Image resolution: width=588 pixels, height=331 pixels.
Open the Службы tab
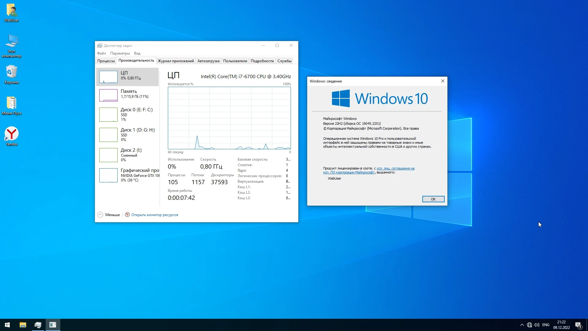click(x=284, y=61)
